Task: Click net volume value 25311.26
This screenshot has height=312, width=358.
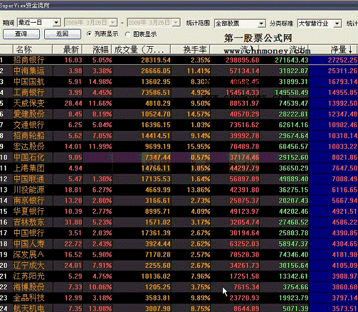Action: point(343,71)
